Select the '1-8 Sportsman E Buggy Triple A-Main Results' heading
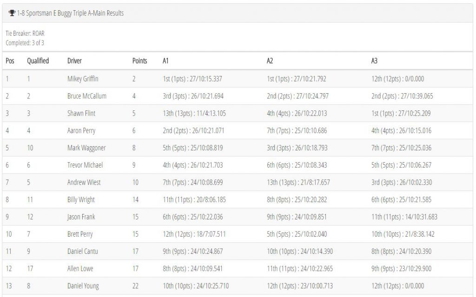 point(70,13)
